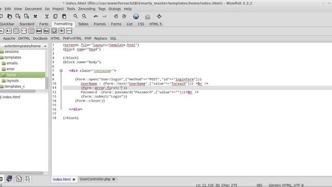Close the current document via the X icon

click(x=35, y=16)
